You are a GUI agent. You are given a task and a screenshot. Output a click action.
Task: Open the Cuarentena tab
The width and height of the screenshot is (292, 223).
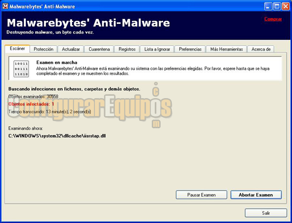click(x=99, y=49)
